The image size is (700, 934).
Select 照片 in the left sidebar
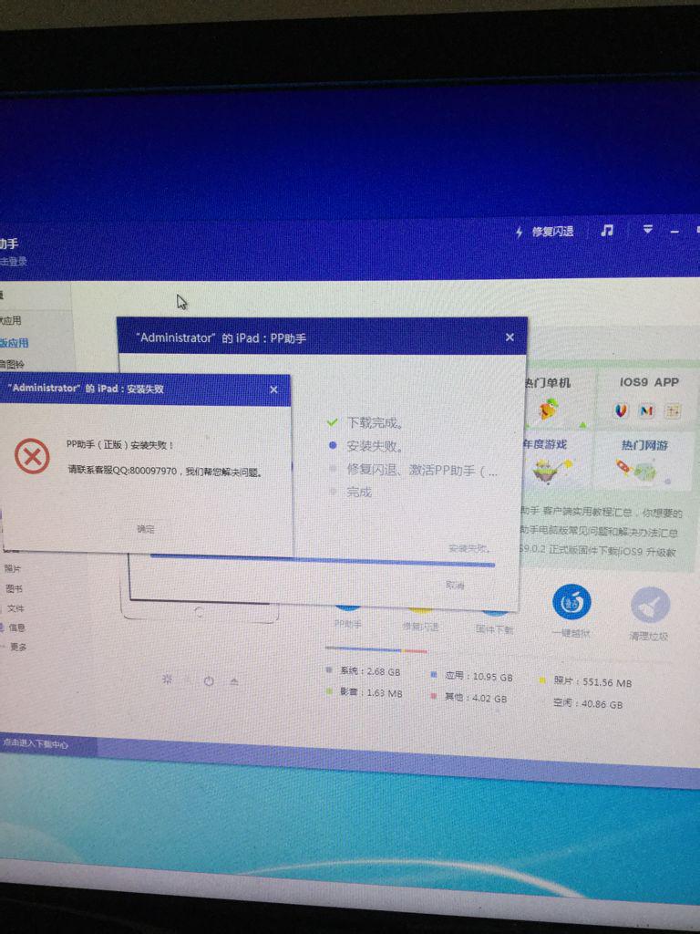click(13, 568)
